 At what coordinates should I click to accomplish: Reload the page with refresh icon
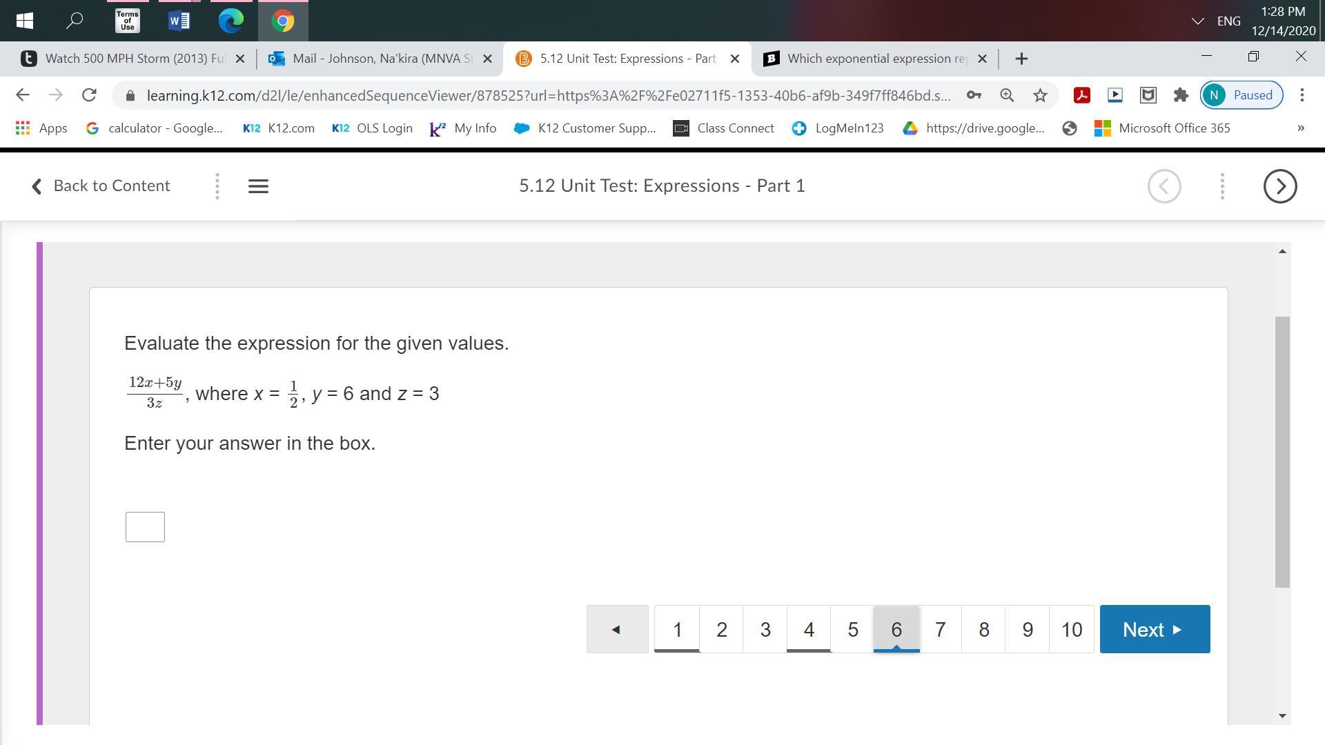[89, 96]
